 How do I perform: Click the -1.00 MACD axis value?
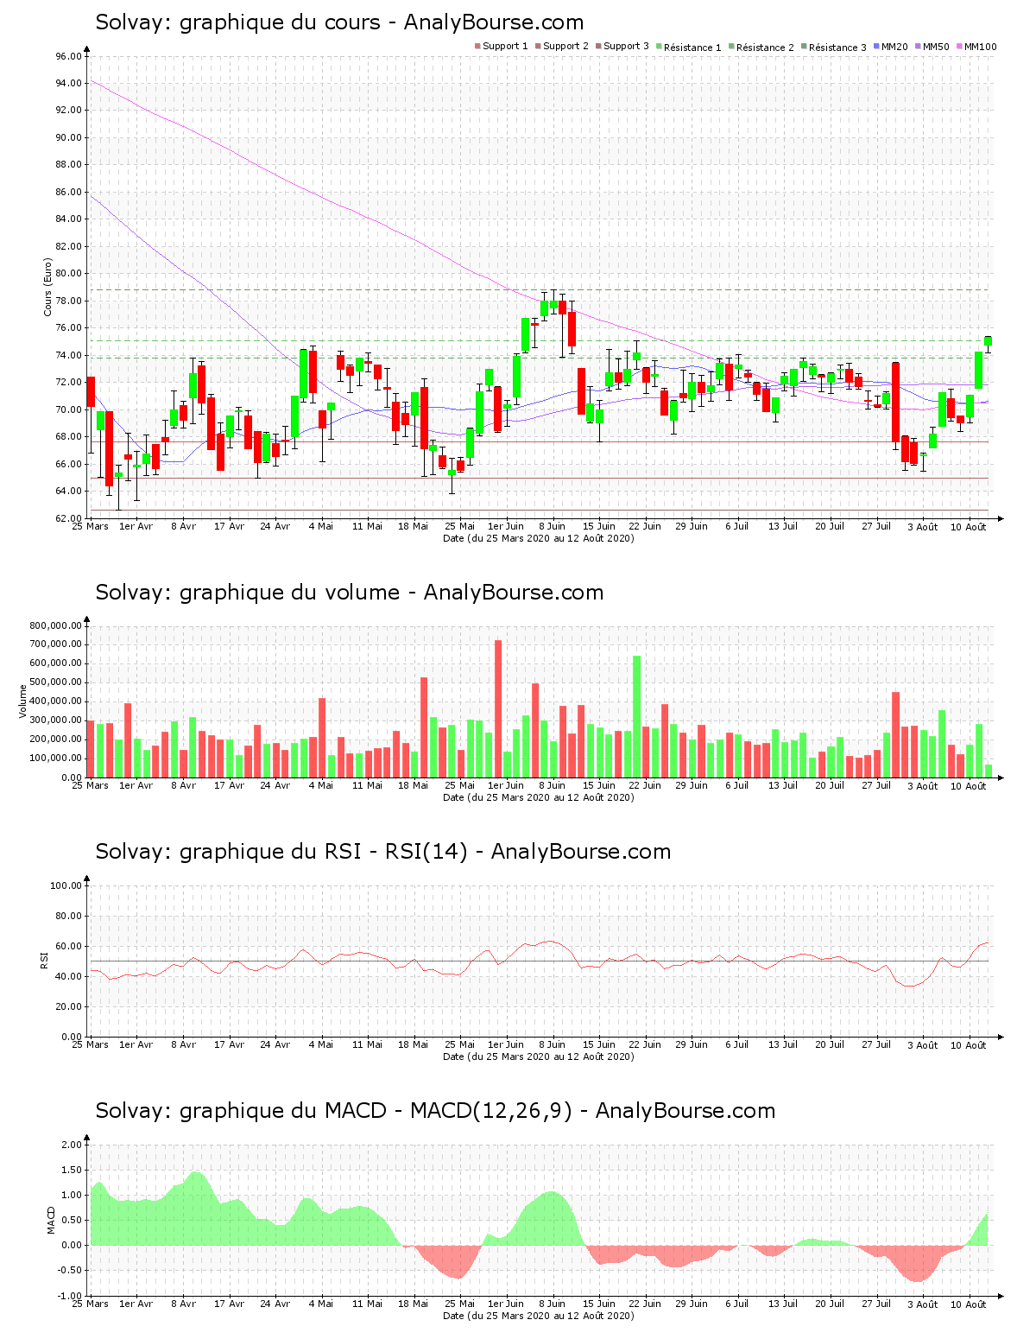pyautogui.click(x=70, y=1296)
